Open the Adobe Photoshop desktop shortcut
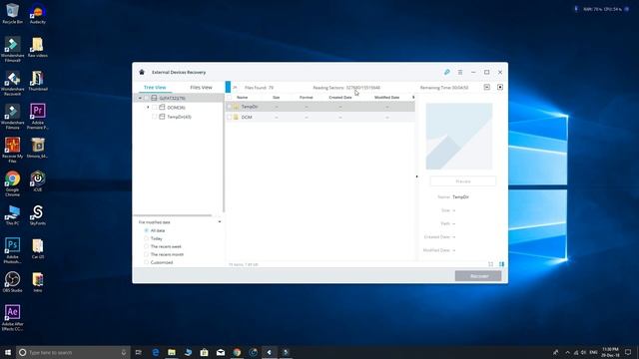This screenshot has height=359, width=639. (x=12, y=250)
